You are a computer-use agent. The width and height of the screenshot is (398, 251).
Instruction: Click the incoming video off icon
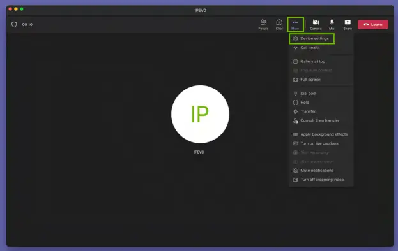pos(295,180)
